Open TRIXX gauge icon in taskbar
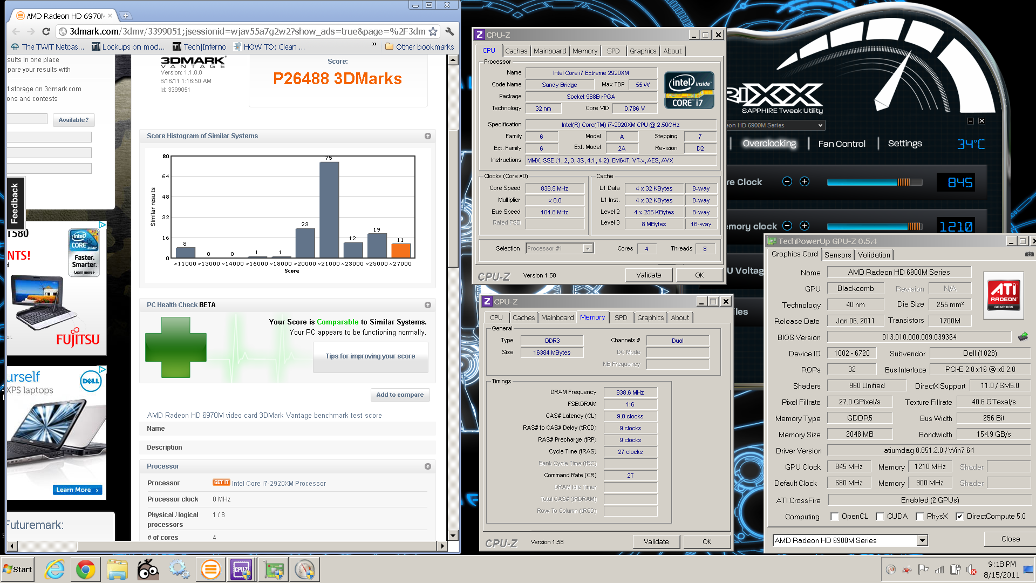The height and width of the screenshot is (583, 1036). point(304,570)
